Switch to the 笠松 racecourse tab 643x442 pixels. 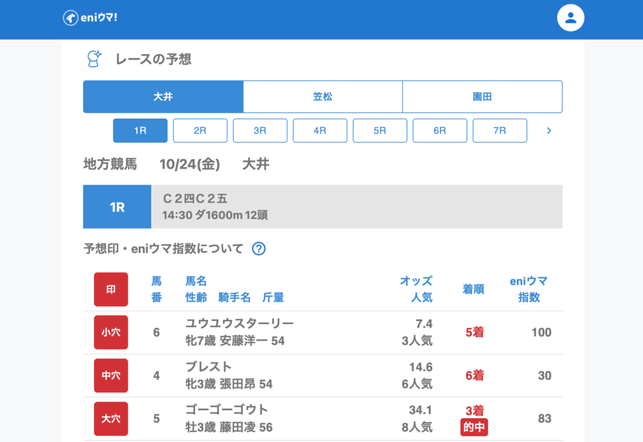[x=323, y=97]
